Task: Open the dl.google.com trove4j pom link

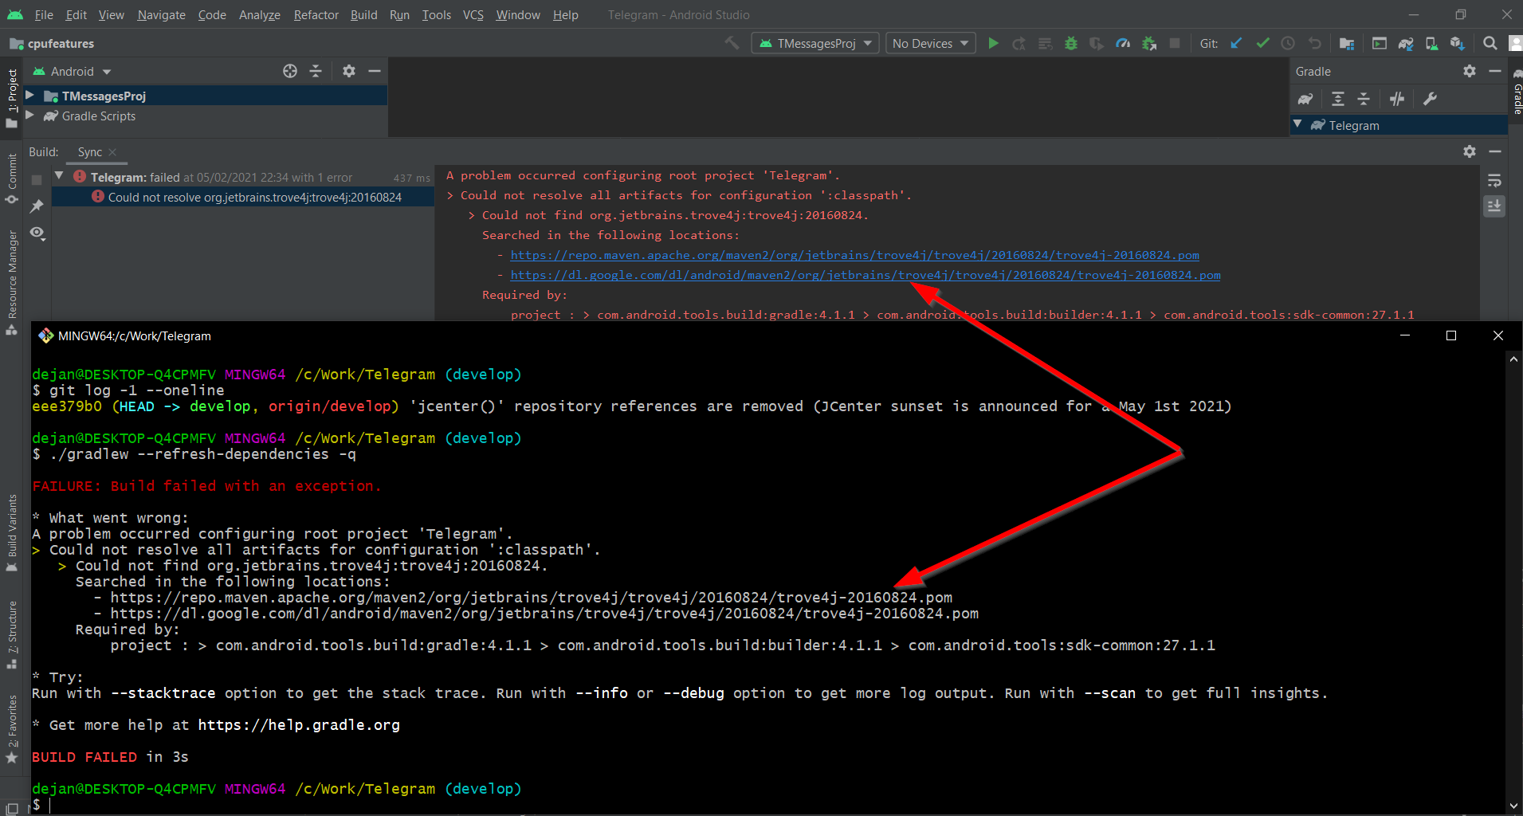Action: pyautogui.click(x=866, y=275)
